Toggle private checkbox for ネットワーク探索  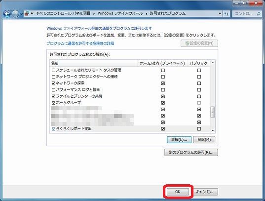point(163,83)
